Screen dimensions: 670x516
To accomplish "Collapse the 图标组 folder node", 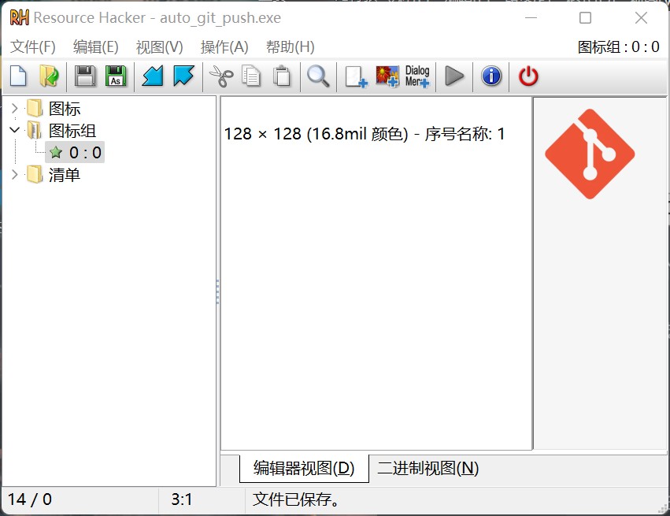I will coord(14,130).
